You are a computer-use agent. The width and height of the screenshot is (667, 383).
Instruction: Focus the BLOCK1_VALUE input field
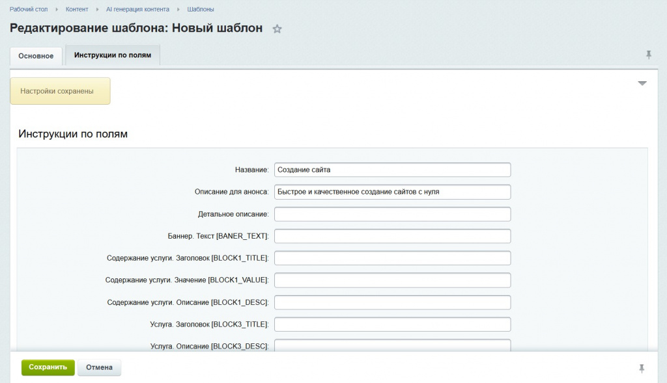click(392, 280)
